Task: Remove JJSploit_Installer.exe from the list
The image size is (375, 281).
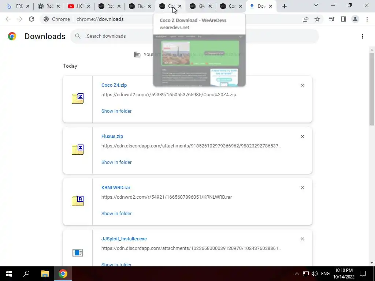Action: click(x=302, y=239)
